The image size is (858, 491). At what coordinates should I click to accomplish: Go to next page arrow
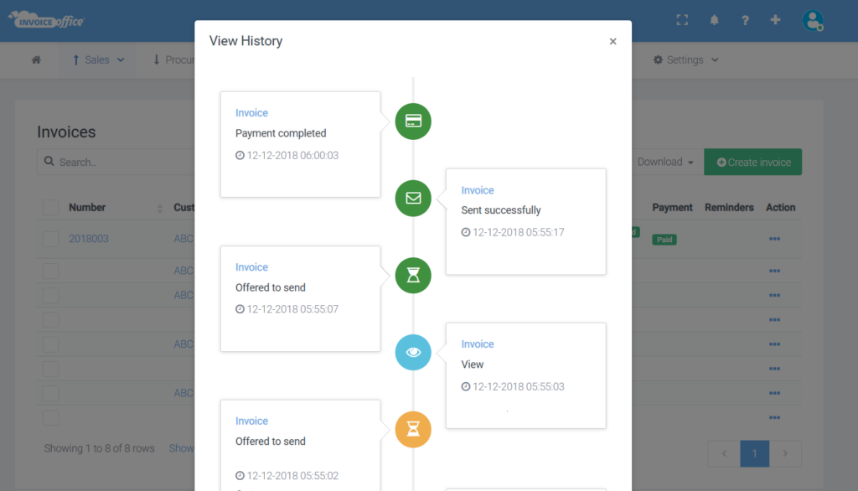click(x=785, y=453)
